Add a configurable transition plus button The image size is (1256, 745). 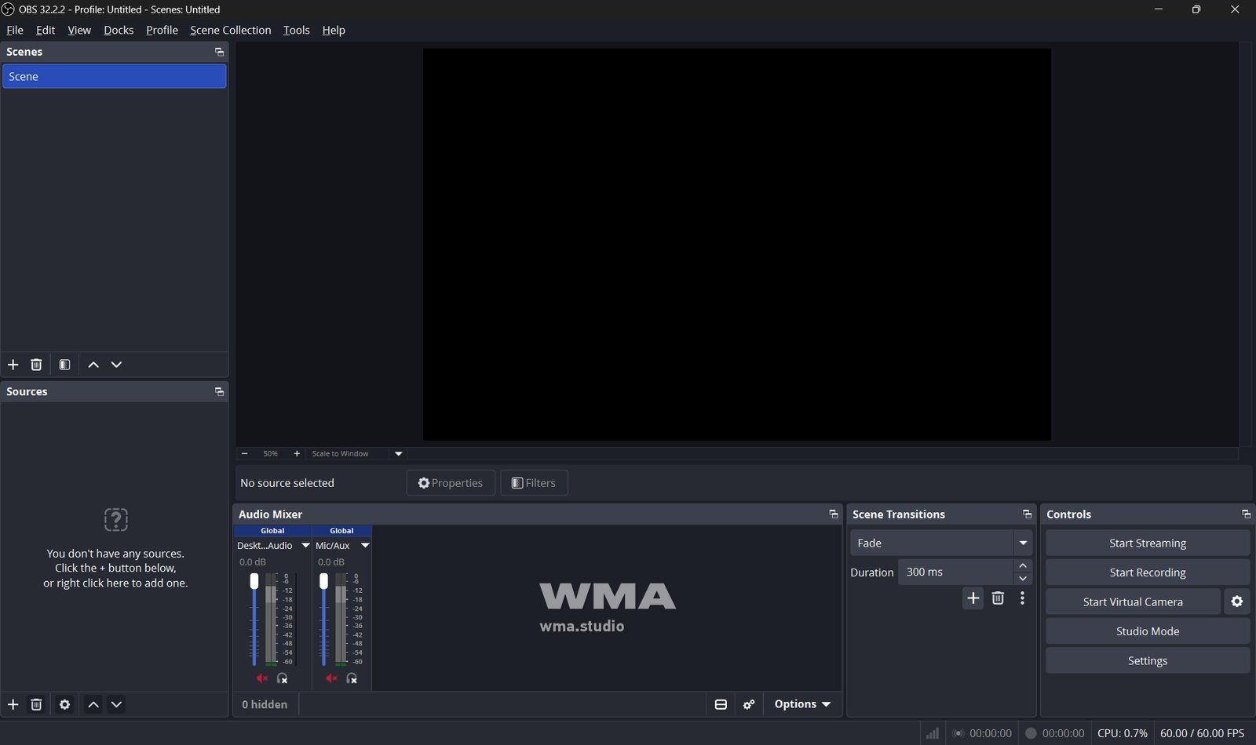[x=973, y=598]
